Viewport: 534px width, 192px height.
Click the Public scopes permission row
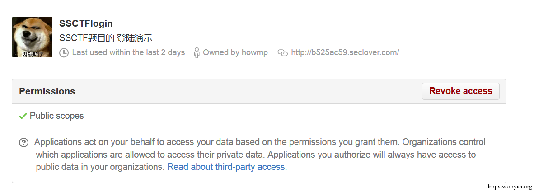pyautogui.click(x=259, y=116)
